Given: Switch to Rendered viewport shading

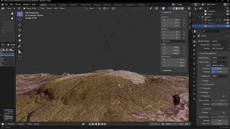Looking at the screenshot, I should point(182,9).
